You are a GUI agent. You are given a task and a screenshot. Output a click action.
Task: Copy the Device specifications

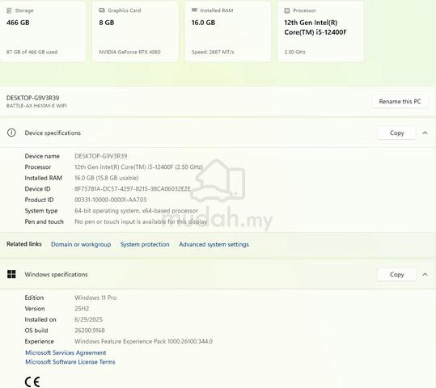[396, 133]
